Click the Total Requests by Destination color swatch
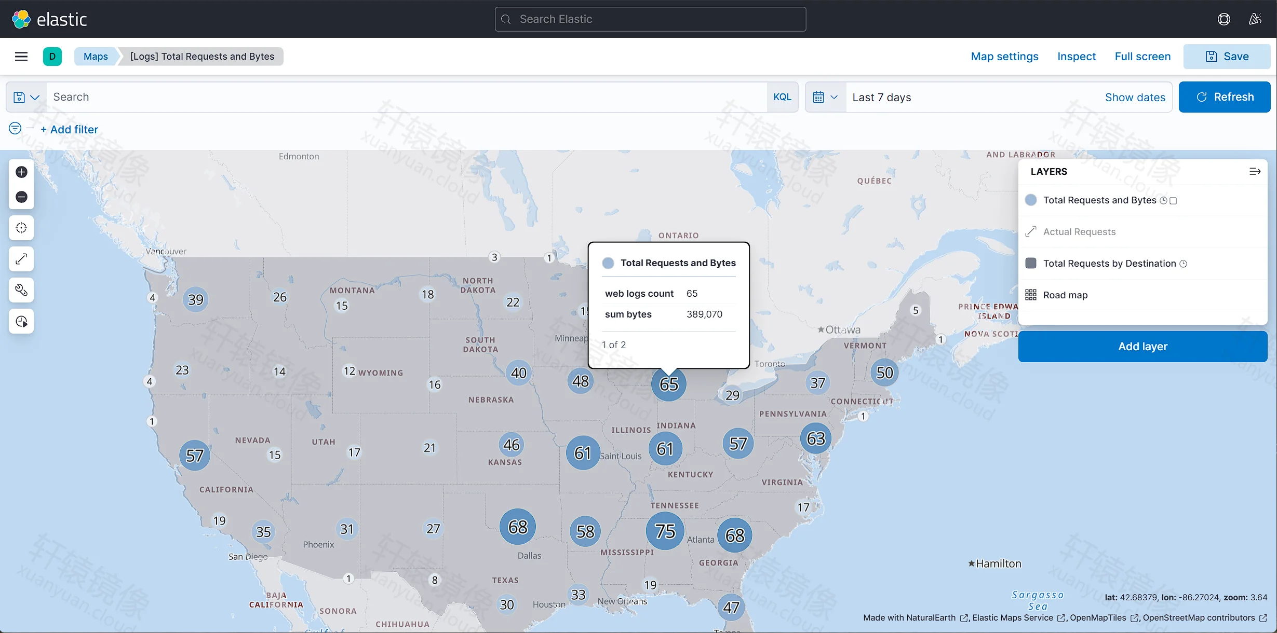This screenshot has height=633, width=1277. pos(1031,264)
